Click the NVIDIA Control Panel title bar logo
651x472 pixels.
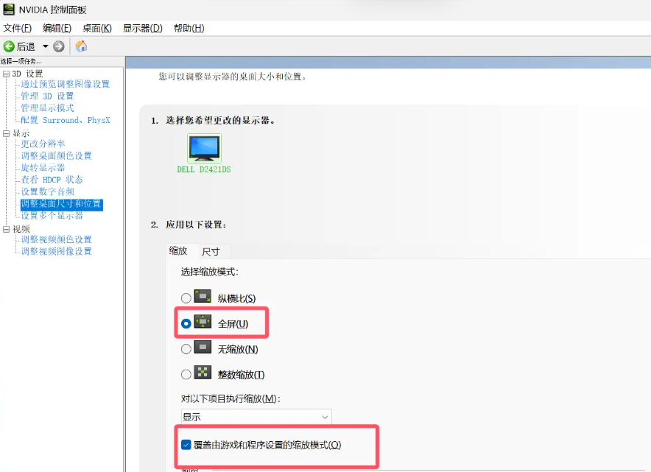(x=9, y=9)
